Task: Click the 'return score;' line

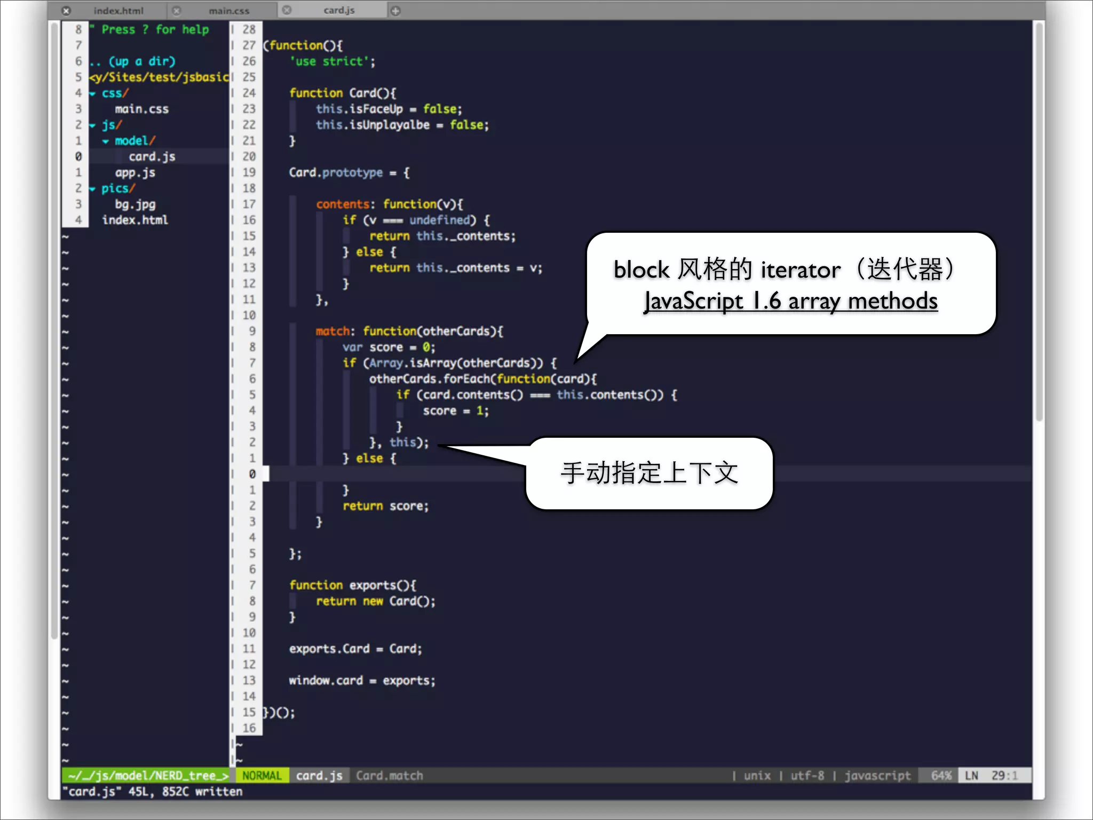Action: click(385, 506)
